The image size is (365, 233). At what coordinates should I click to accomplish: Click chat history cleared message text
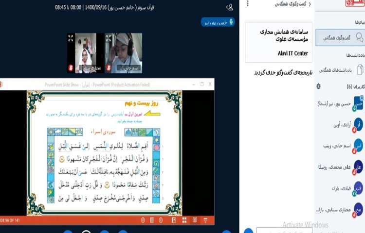pos(283,73)
